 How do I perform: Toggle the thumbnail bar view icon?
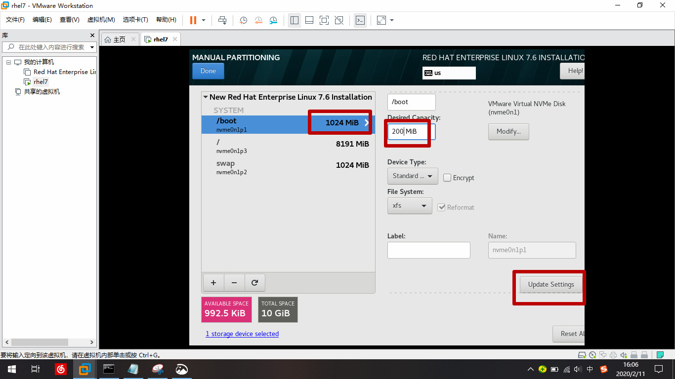(309, 20)
